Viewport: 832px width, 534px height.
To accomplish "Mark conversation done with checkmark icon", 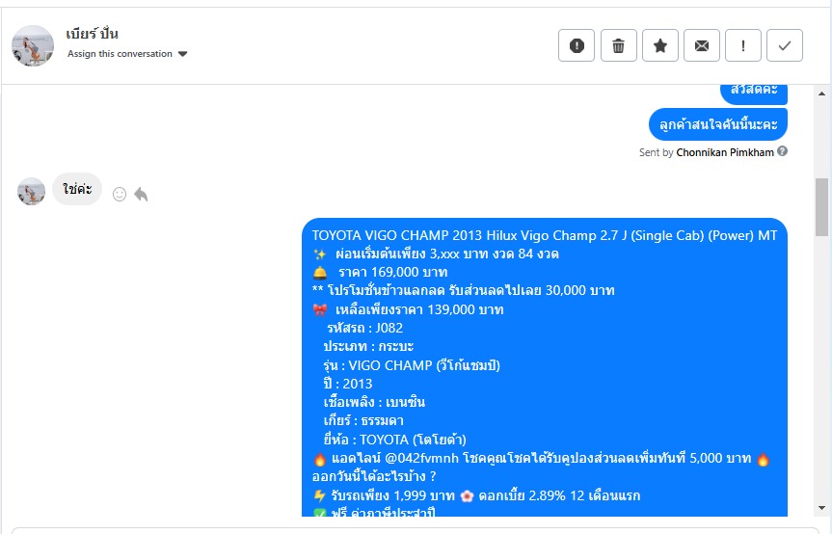I will pyautogui.click(x=785, y=45).
